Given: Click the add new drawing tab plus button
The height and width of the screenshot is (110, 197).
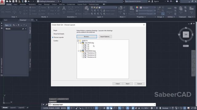Looking at the screenshot, I should pos(36,20).
